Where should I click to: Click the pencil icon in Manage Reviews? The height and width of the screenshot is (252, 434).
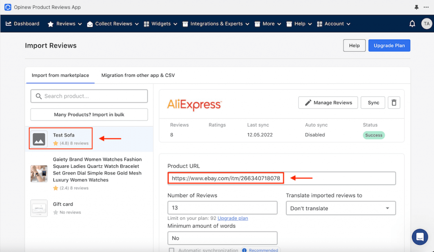(308, 103)
